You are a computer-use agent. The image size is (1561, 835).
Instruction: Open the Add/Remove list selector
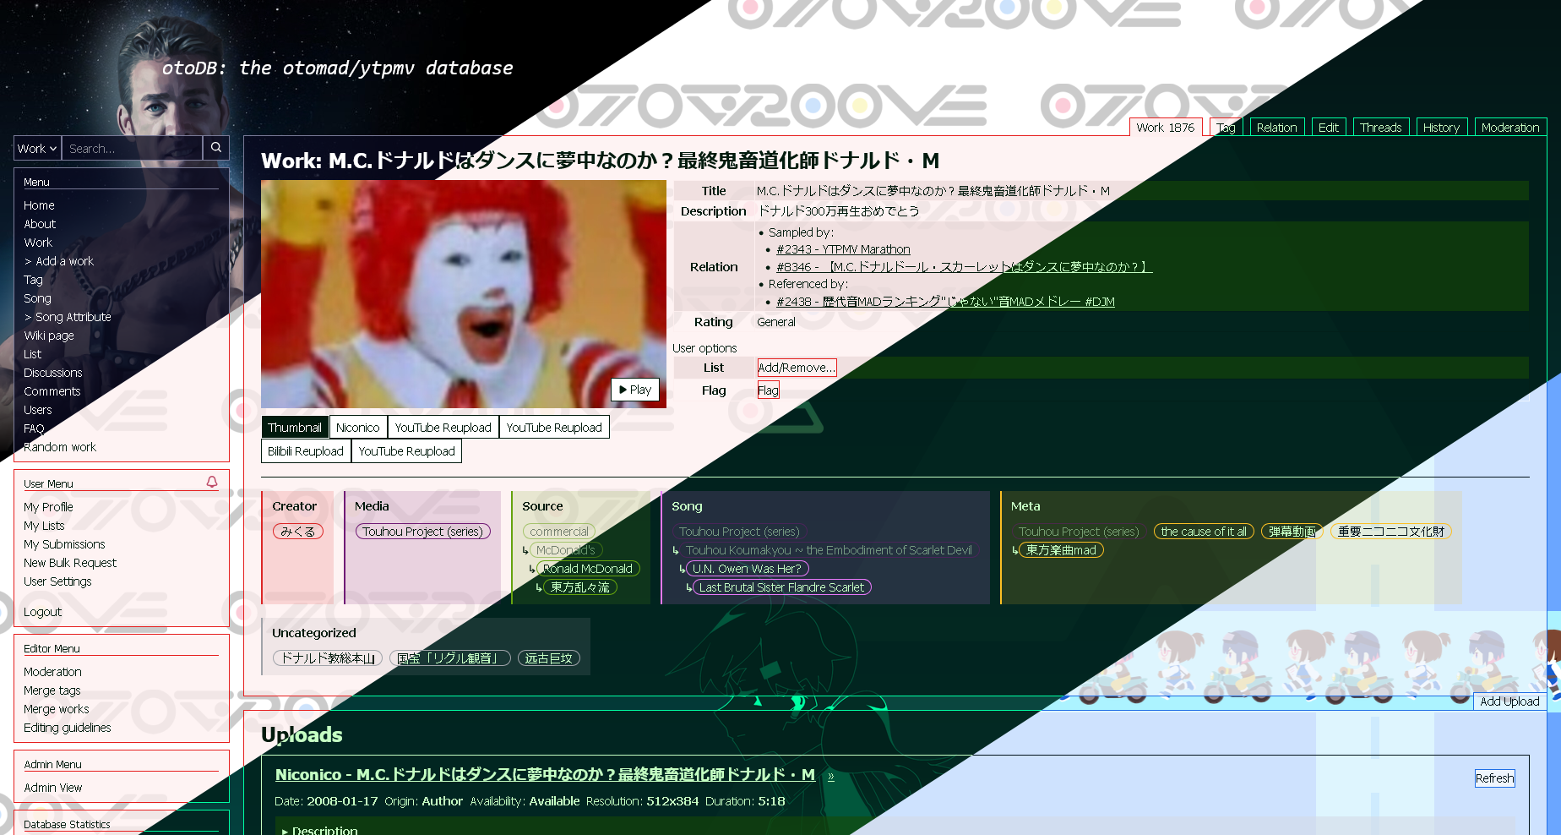[x=797, y=368]
